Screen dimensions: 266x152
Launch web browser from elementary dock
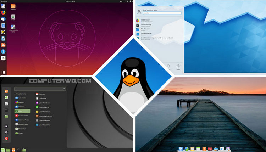click(x=187, y=149)
